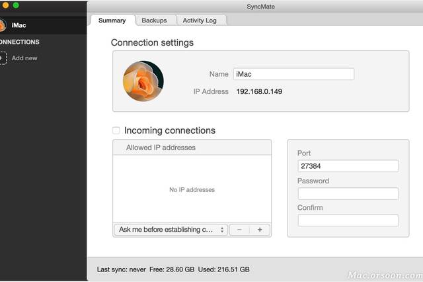The height and width of the screenshot is (282, 423).
Task: Click the green zoom window button
Action: [x=16, y=5]
